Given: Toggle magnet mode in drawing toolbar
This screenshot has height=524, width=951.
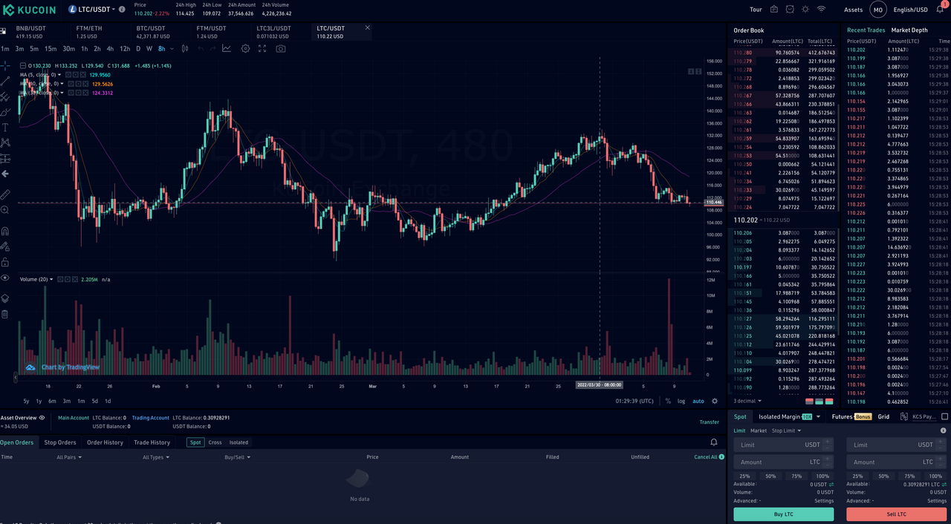Looking at the screenshot, I should pos(5,231).
